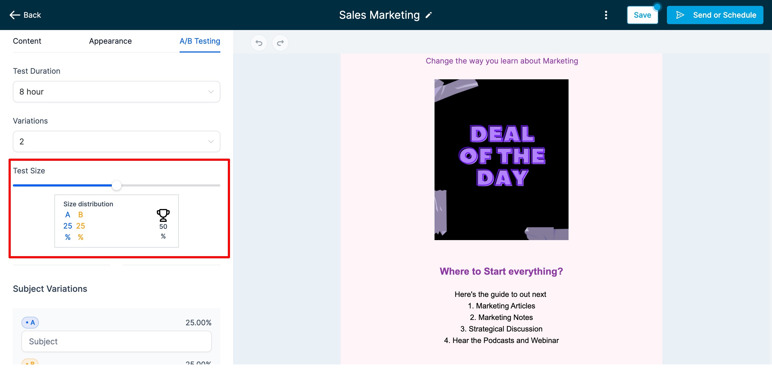Click the redo arrow icon

(280, 43)
